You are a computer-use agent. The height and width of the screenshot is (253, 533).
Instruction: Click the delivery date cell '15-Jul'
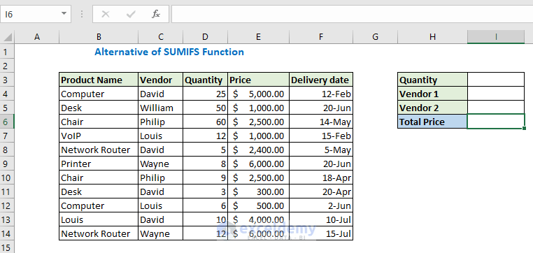[321, 233]
